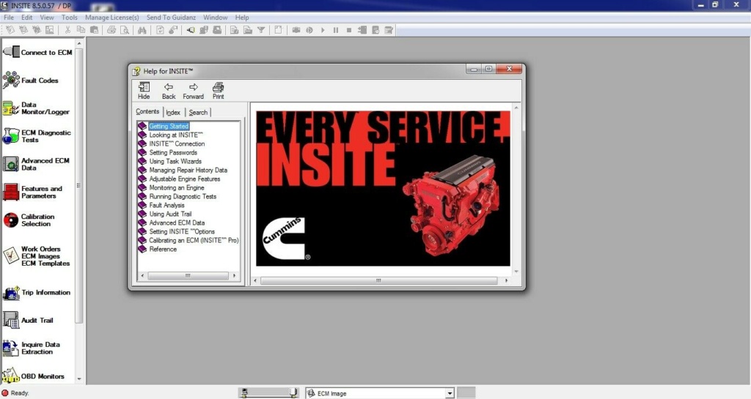Select Advanced ECM Data help topic
Image resolution: width=751 pixels, height=399 pixels.
pyautogui.click(x=177, y=223)
